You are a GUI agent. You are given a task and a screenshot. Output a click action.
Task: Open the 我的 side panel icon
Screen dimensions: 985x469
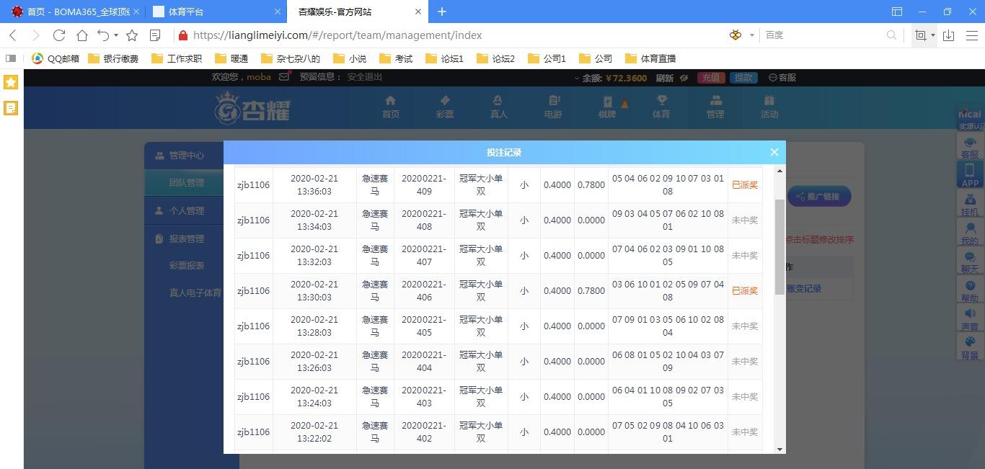970,233
